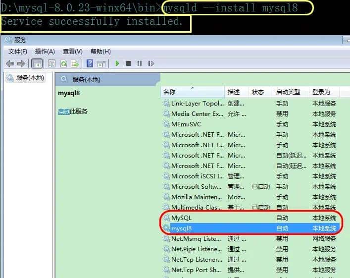Select the Net.Msmq Liste... service row

pos(250,239)
